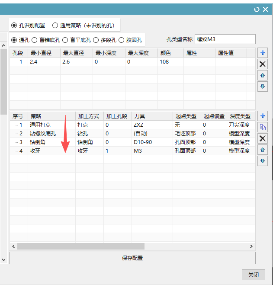Viewport: 273px width, 285px height.
Task: Edit the 孔类型名称 field 螺纹M3
Action: coord(225,39)
